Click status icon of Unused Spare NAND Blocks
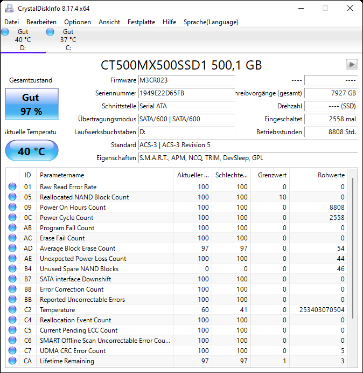363x373 pixels. coord(12,268)
